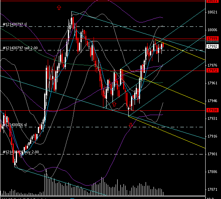The image size is (221, 199).
Task: Click the white current price tag 17992
Action: [213, 46]
